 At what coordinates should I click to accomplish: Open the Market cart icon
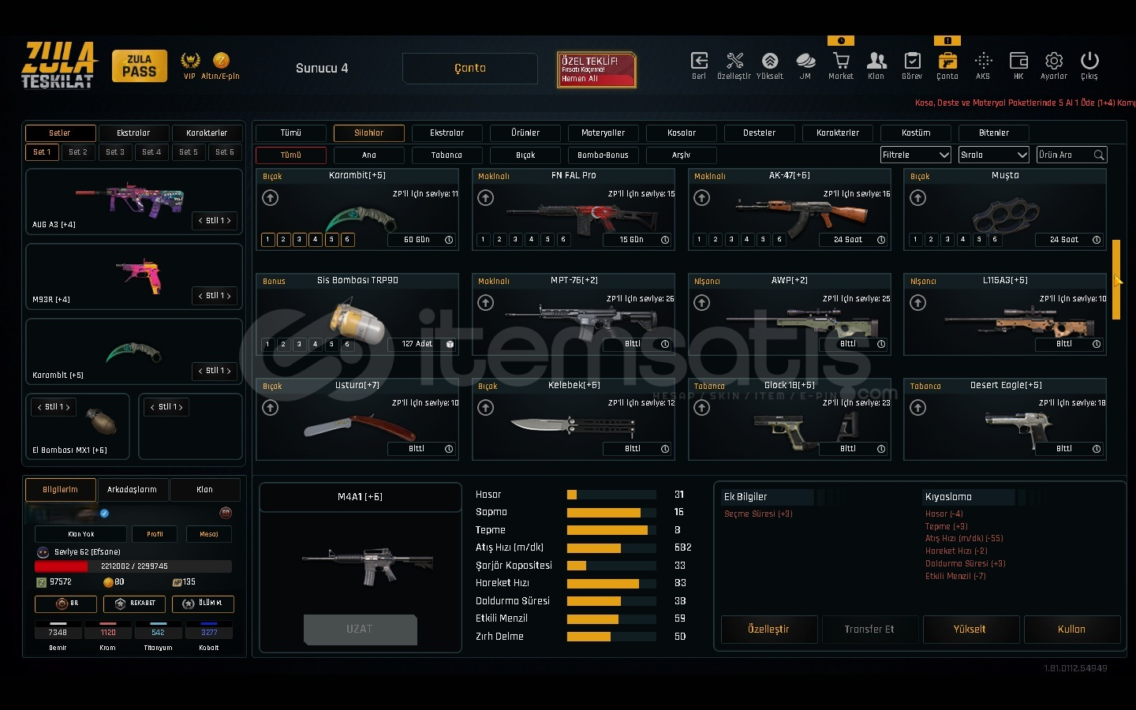[x=840, y=62]
